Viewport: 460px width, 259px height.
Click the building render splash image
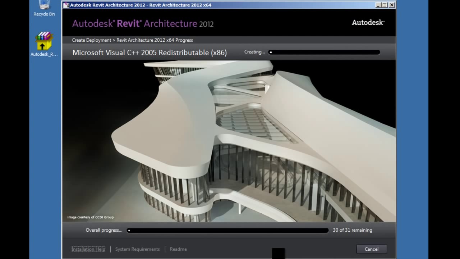(229, 141)
